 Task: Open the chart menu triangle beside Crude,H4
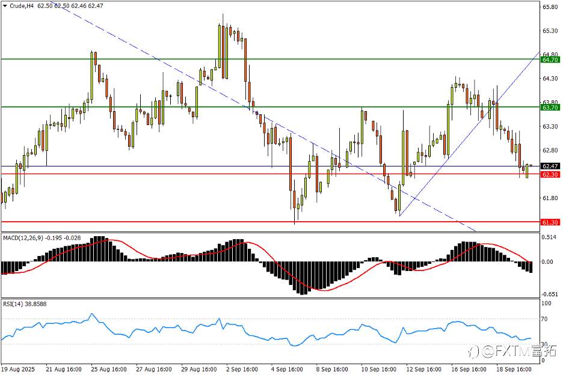(x=5, y=6)
